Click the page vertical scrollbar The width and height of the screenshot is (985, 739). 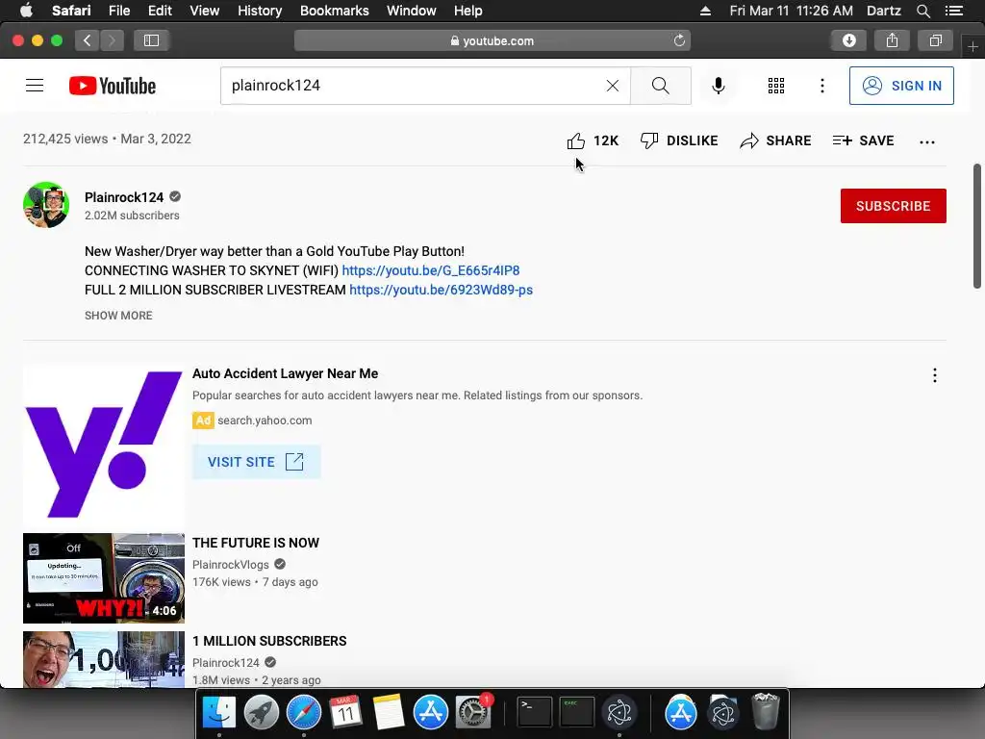(977, 226)
